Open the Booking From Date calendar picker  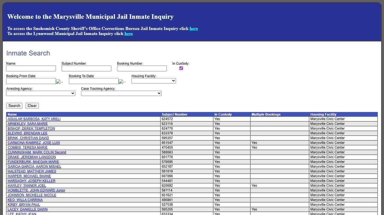pos(58,81)
